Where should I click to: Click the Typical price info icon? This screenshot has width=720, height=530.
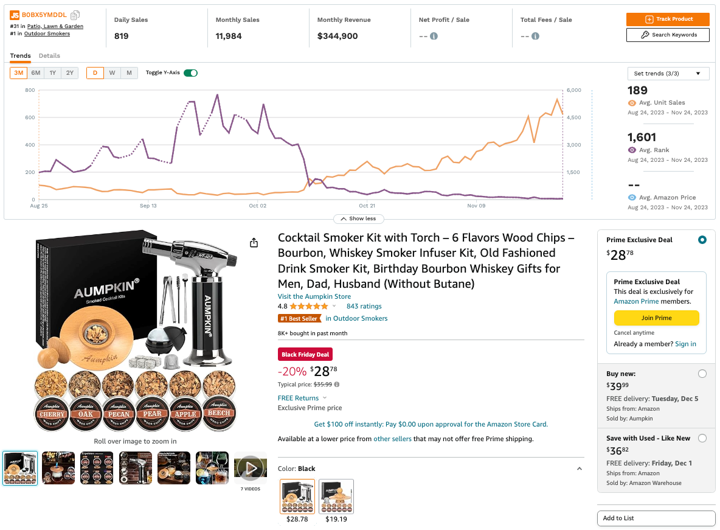(337, 385)
